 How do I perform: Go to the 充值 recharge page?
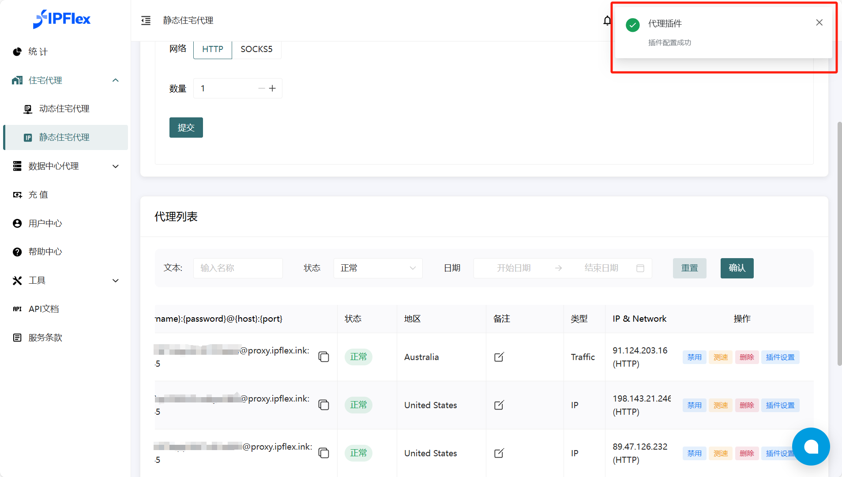coord(38,195)
